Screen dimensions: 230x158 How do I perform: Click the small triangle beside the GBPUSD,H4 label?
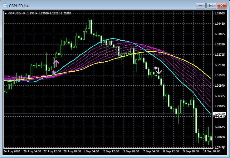(6, 13)
